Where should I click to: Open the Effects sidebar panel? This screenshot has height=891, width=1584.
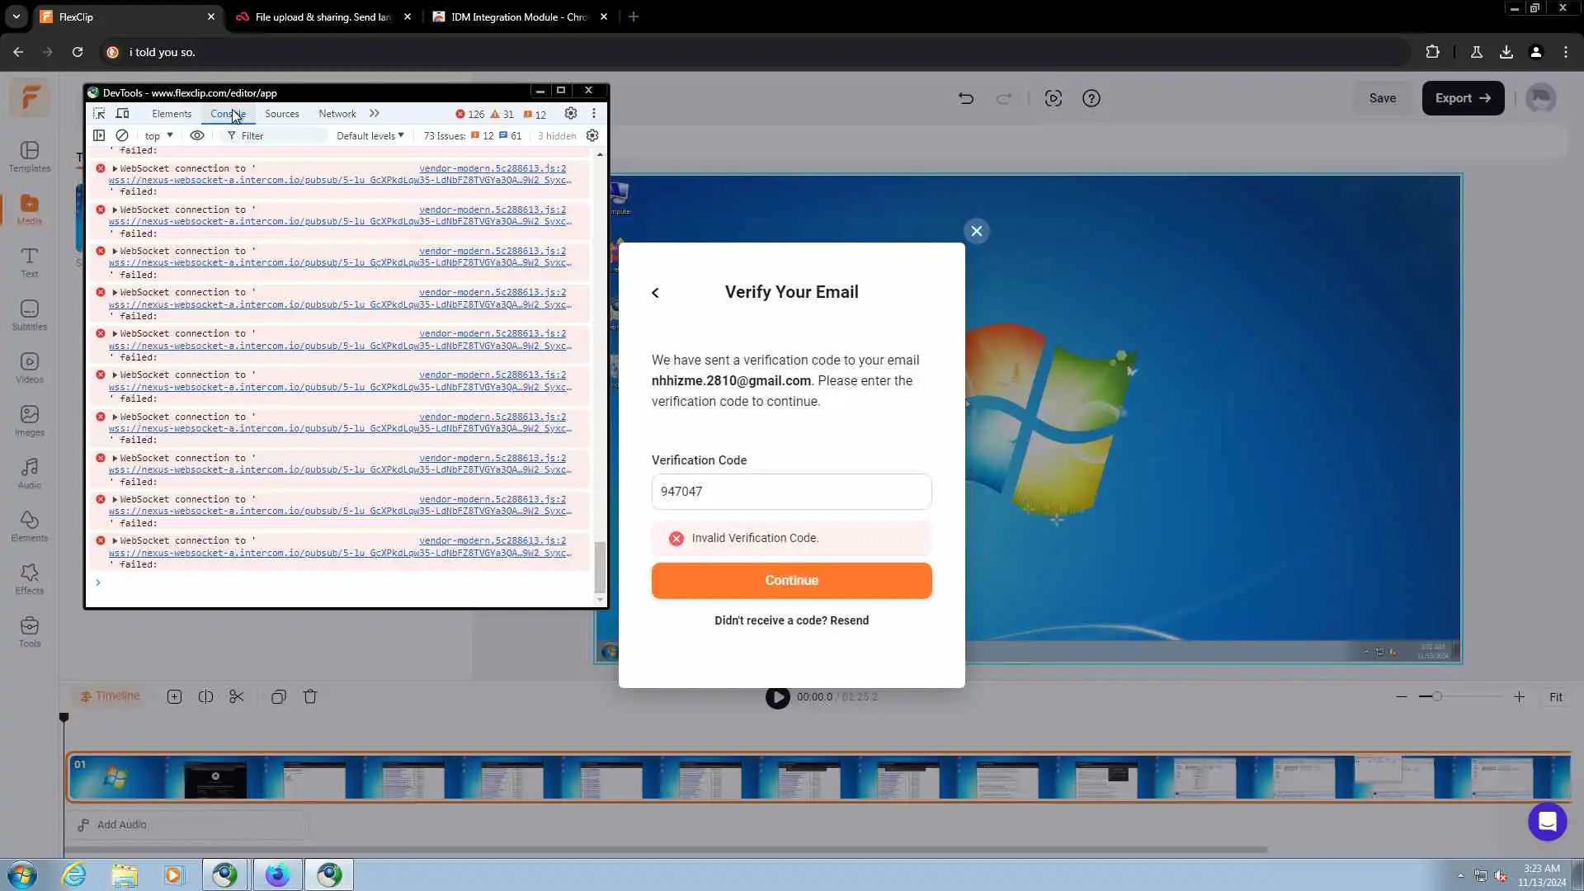(30, 578)
